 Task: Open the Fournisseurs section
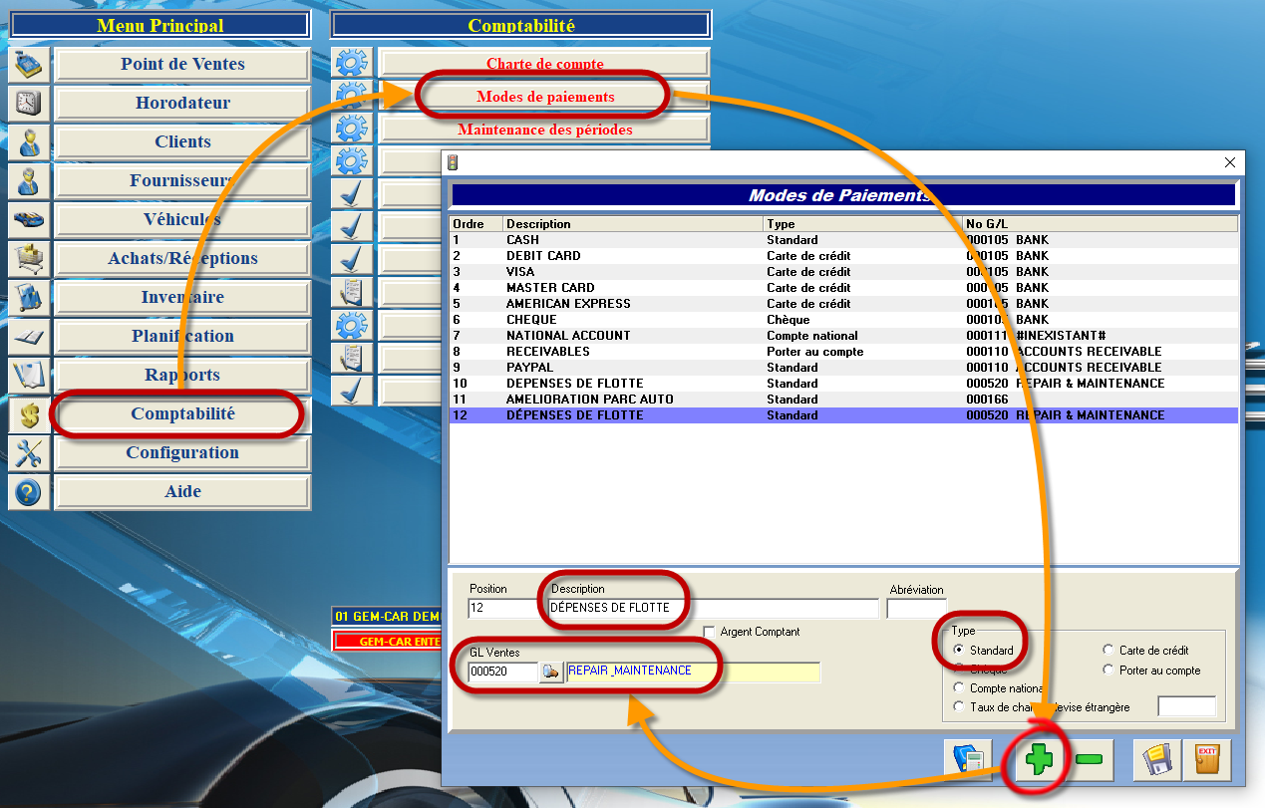tap(182, 180)
